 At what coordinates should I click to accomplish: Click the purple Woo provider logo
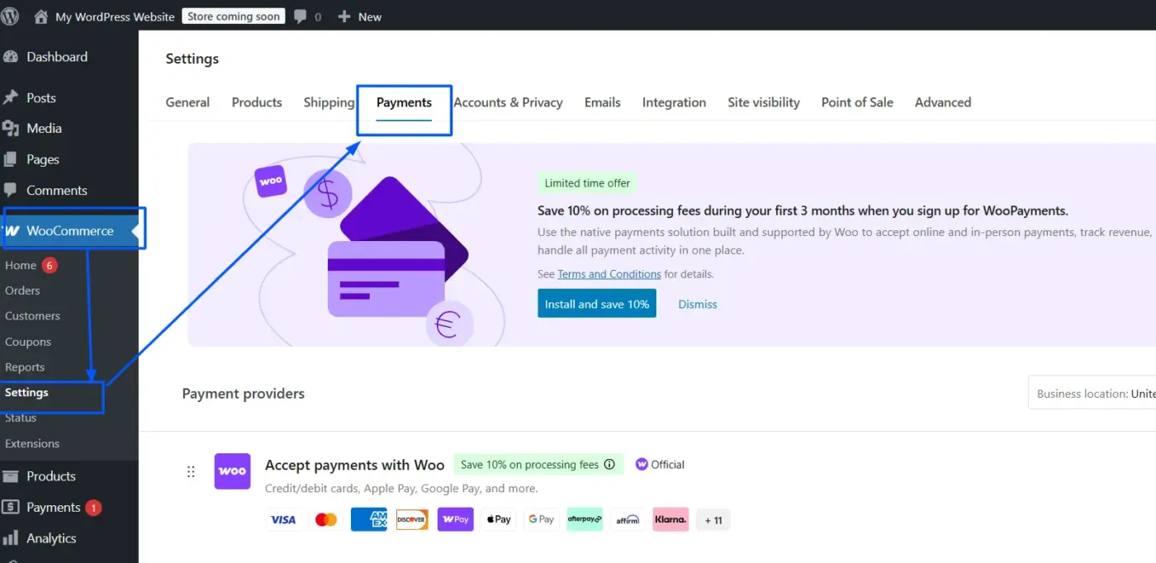pos(232,471)
